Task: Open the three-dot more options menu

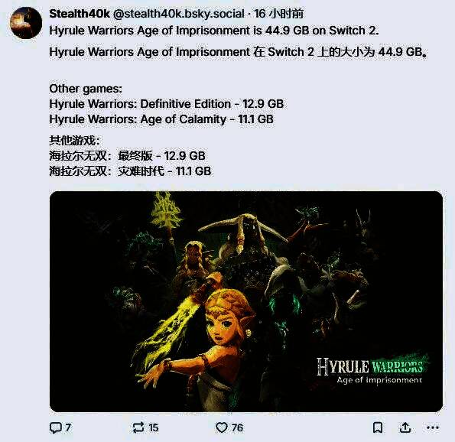Action: (433, 427)
